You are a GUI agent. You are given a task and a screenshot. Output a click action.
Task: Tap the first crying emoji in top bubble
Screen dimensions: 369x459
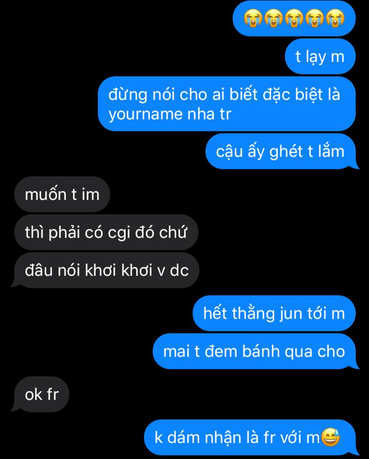point(253,18)
